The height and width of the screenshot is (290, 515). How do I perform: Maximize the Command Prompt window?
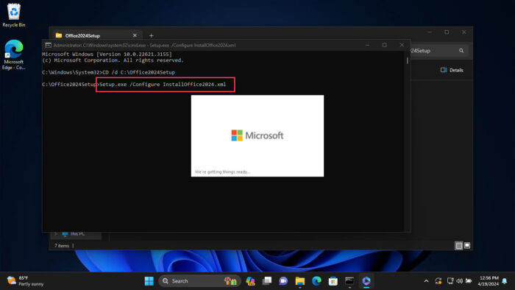click(384, 45)
